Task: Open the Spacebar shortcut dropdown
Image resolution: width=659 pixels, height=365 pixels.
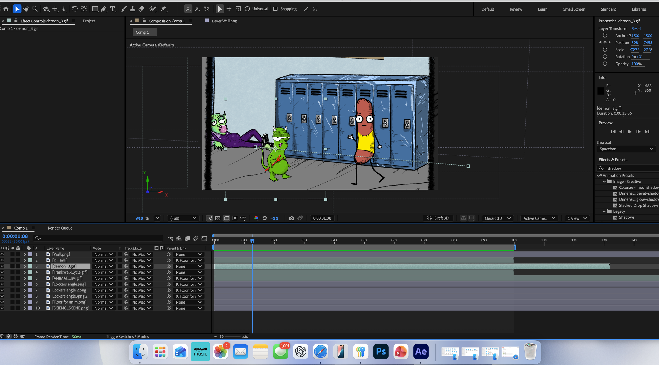Action: (626, 149)
